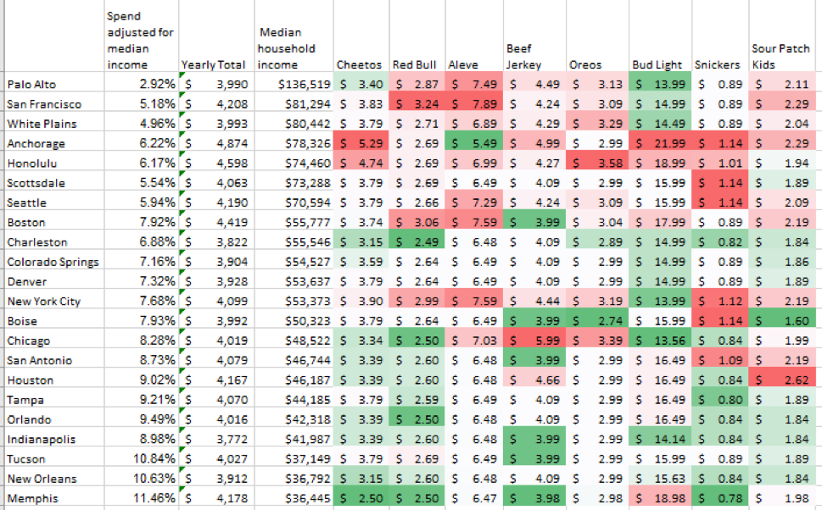Click the Oreos column header
This screenshot has height=510, width=822.
tap(598, 36)
